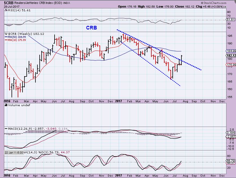
Task: Click the Chg +5.46 (+3.09%) value
Action: [210, 7]
